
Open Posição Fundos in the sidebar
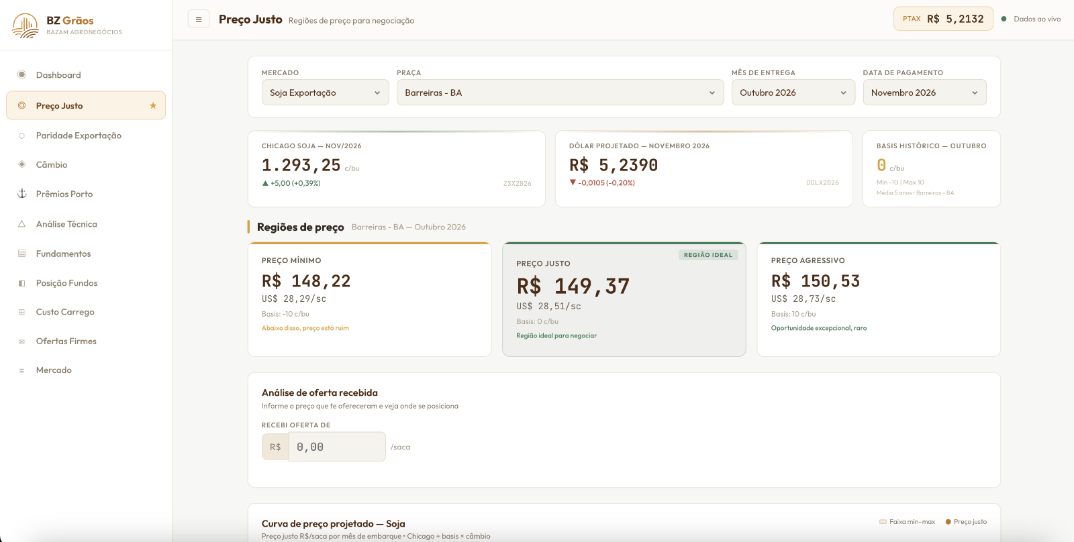pos(86,283)
